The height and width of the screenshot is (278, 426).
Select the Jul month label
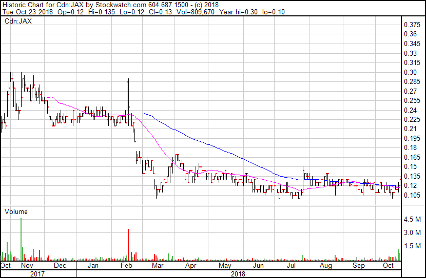pyautogui.click(x=291, y=265)
